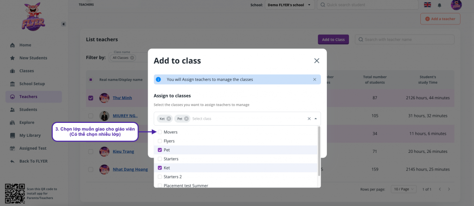
Task: Dismiss the blue info banner
Action: pyautogui.click(x=314, y=79)
